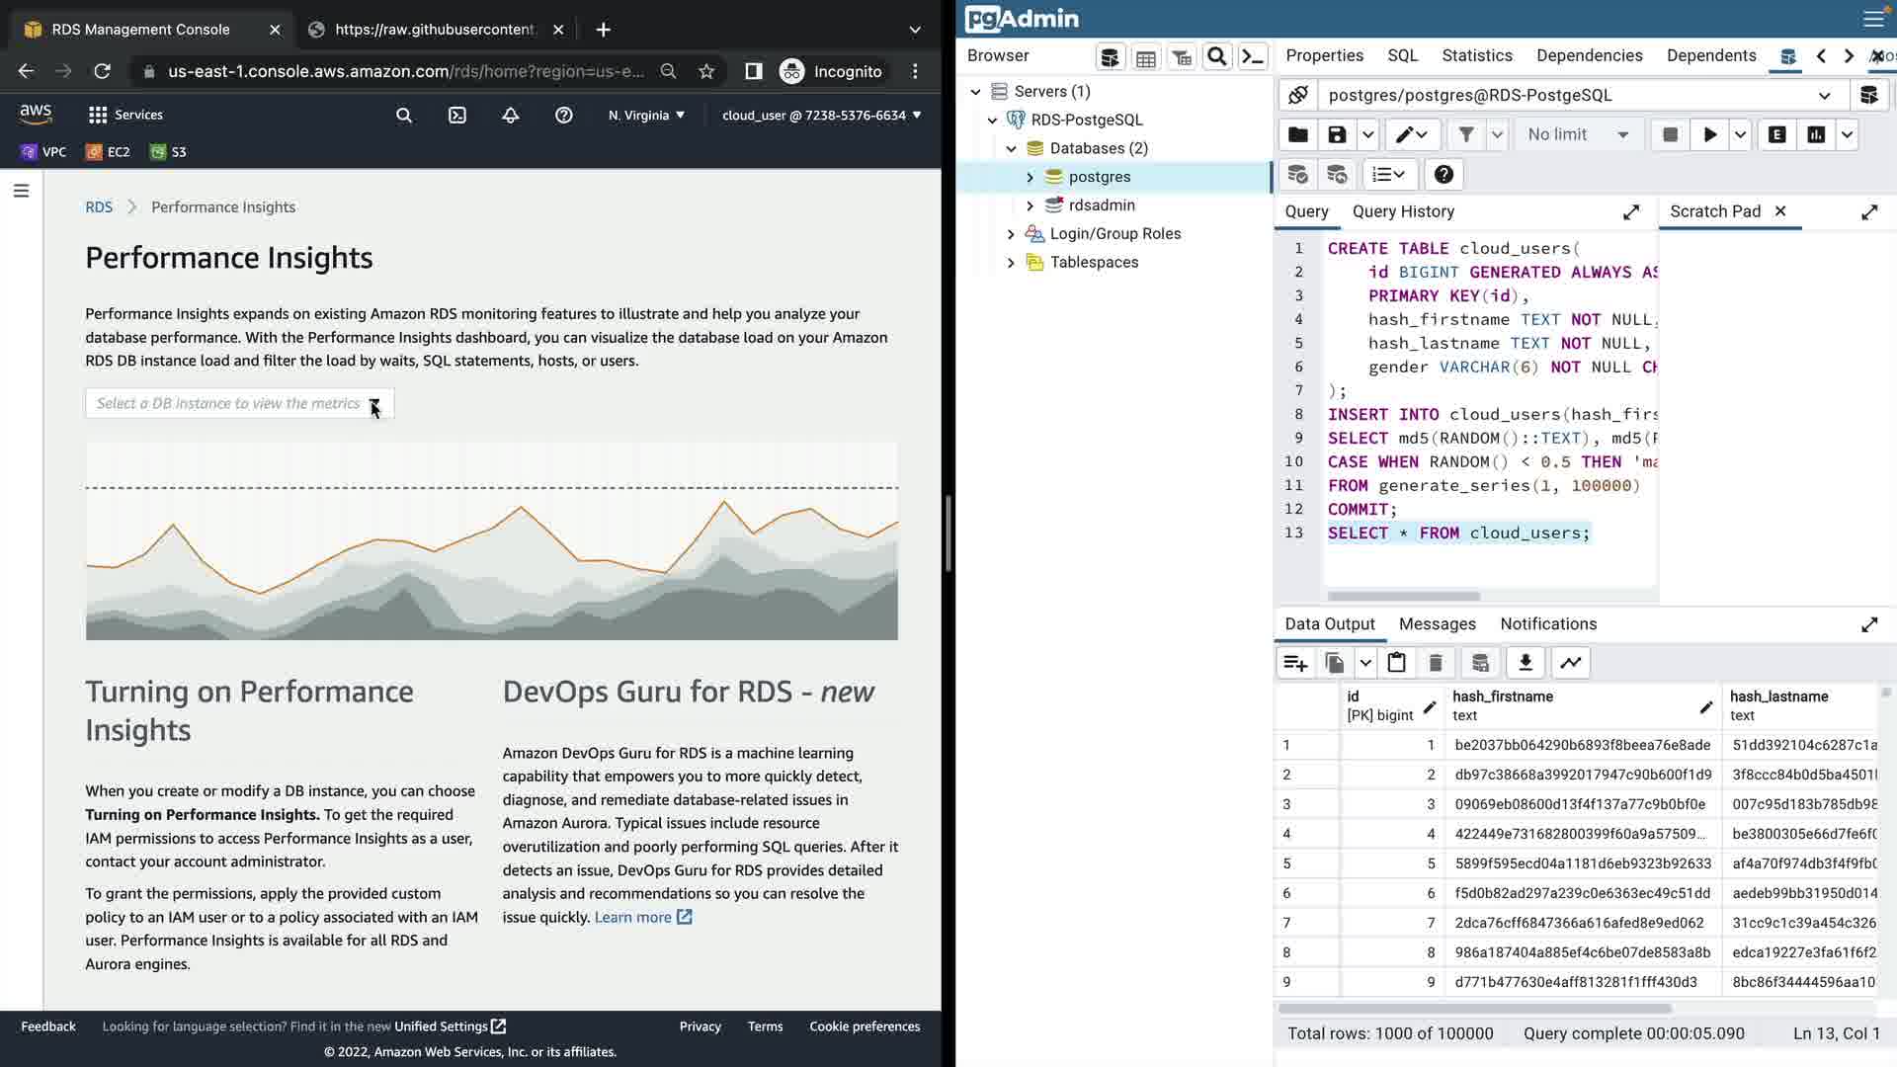Open the PSQL tool icon in Browser panel
1897x1067 pixels.
click(x=1253, y=56)
